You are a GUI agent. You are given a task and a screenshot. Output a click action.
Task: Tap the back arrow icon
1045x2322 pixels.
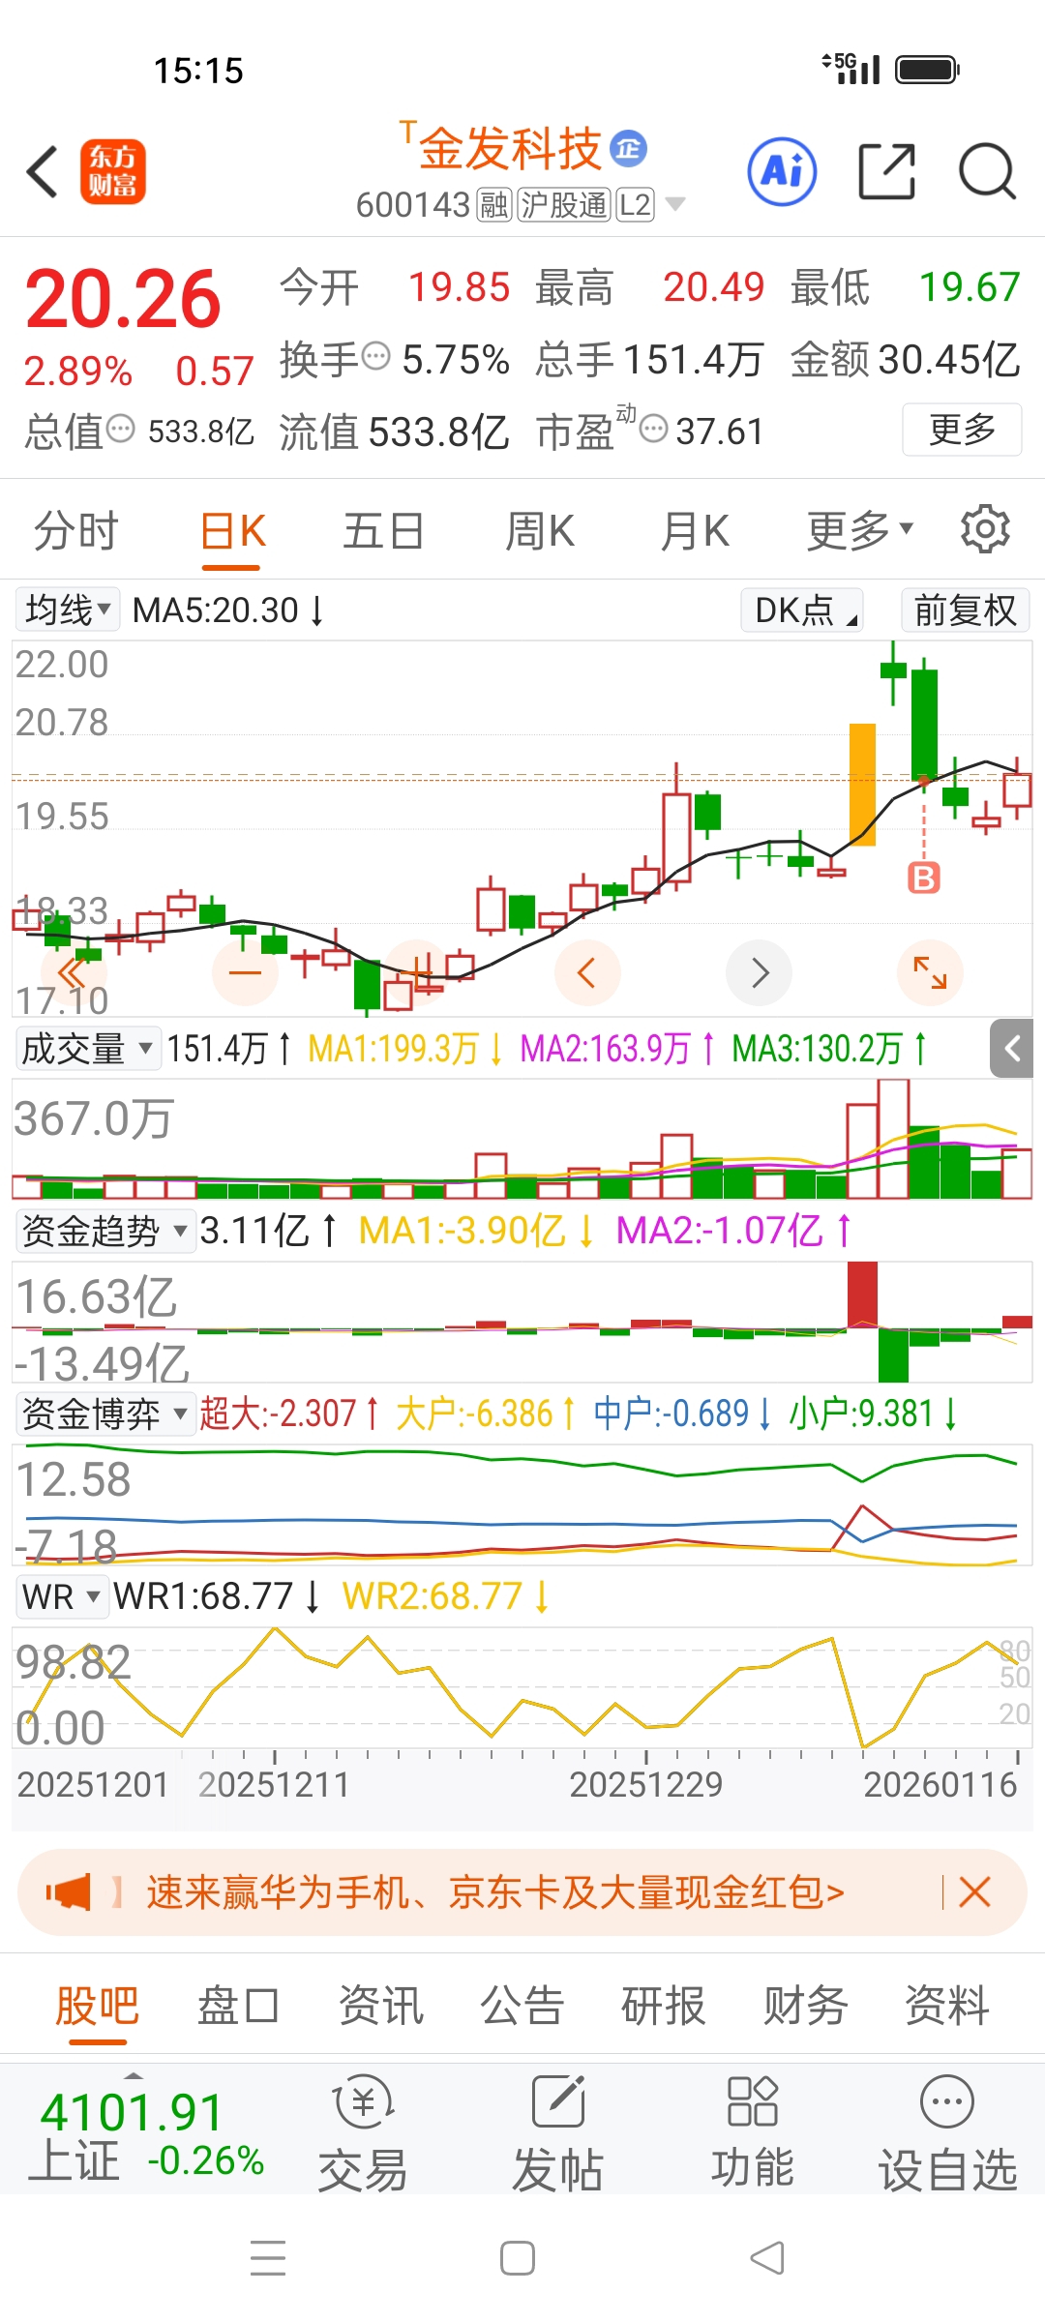pyautogui.click(x=43, y=172)
